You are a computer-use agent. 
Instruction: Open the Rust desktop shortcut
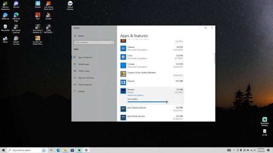pos(38,16)
